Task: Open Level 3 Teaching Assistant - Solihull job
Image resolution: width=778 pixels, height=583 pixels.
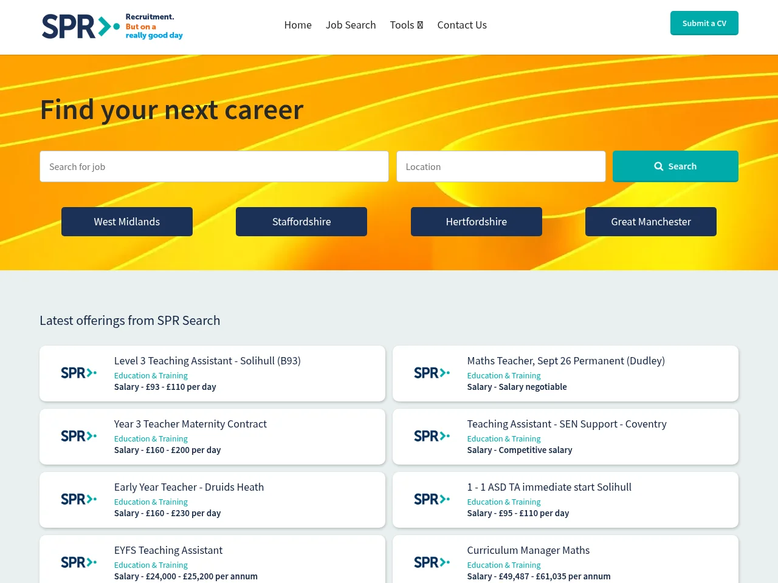Action: point(207,361)
